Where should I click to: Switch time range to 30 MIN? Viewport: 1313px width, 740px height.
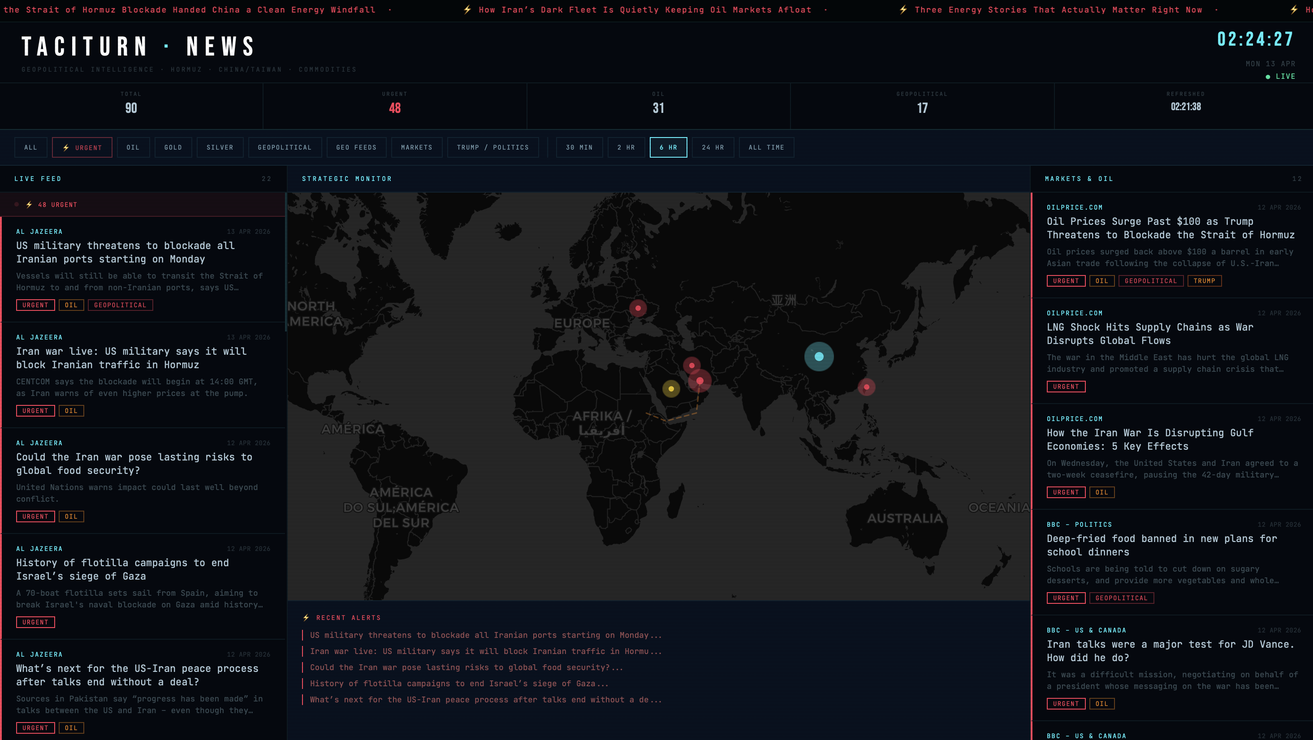(579, 147)
